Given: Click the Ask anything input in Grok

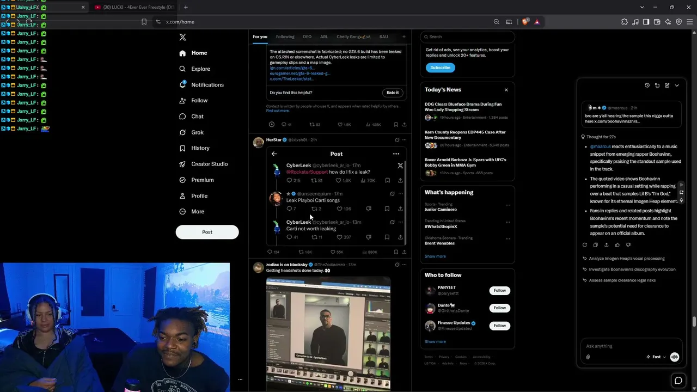Looking at the screenshot, I should pos(631,346).
